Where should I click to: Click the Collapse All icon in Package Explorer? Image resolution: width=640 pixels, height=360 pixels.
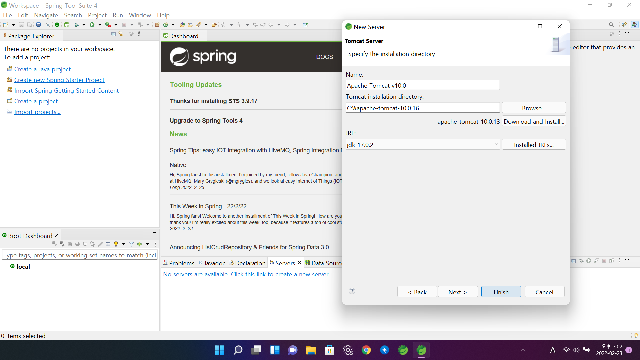(113, 34)
